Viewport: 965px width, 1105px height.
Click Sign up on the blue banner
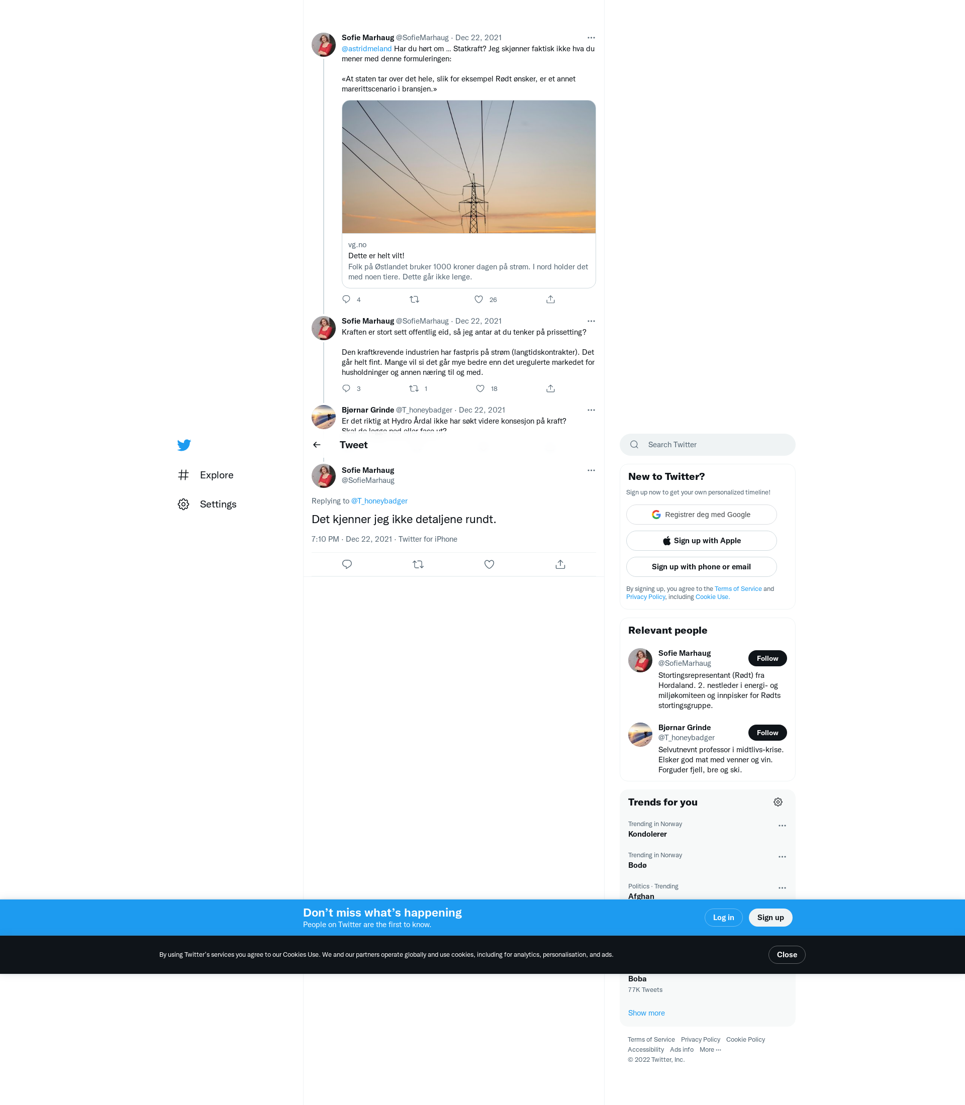point(770,918)
